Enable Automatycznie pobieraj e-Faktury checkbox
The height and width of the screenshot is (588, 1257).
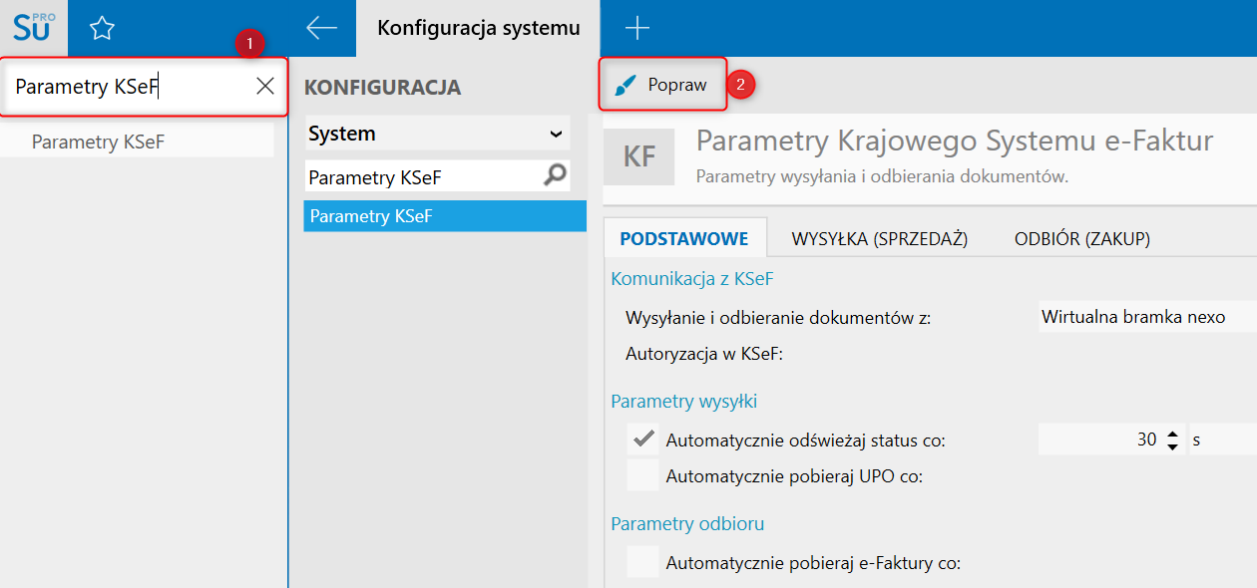point(643,563)
